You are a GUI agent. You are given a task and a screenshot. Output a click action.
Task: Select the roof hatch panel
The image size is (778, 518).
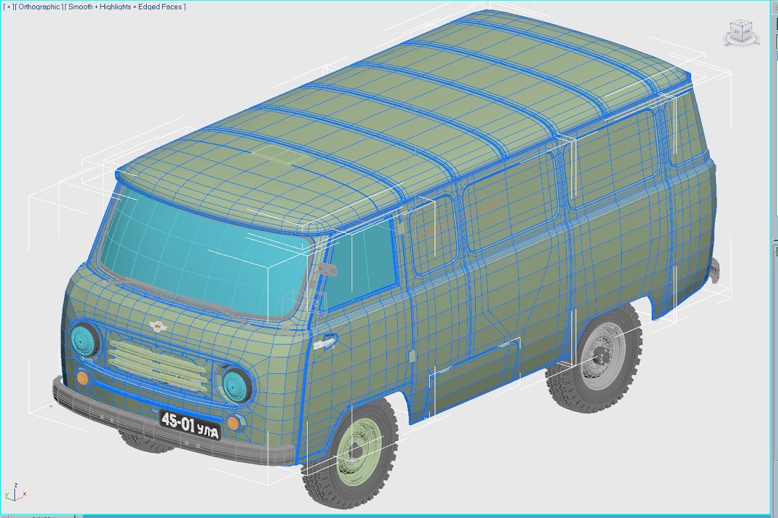click(279, 156)
